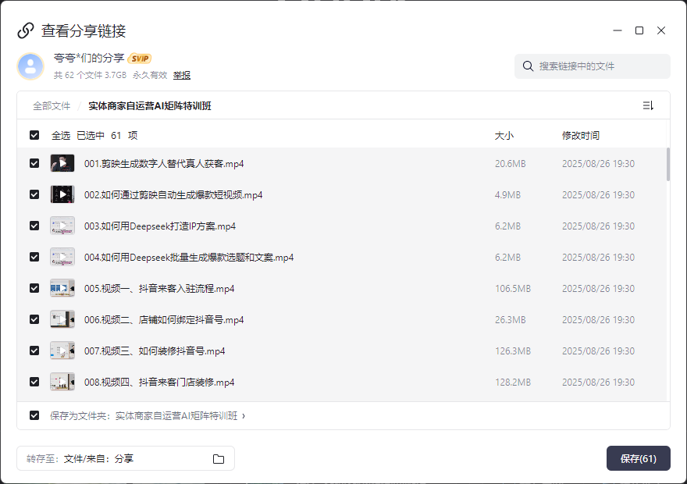Uncheck 008.视频四、抖音来客门店装修.mp4
The width and height of the screenshot is (687, 484).
(34, 382)
